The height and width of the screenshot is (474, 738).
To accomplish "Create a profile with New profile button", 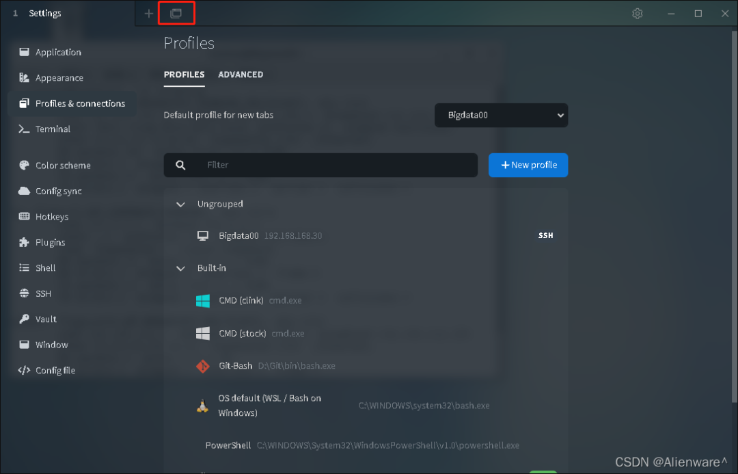I will click(x=528, y=165).
